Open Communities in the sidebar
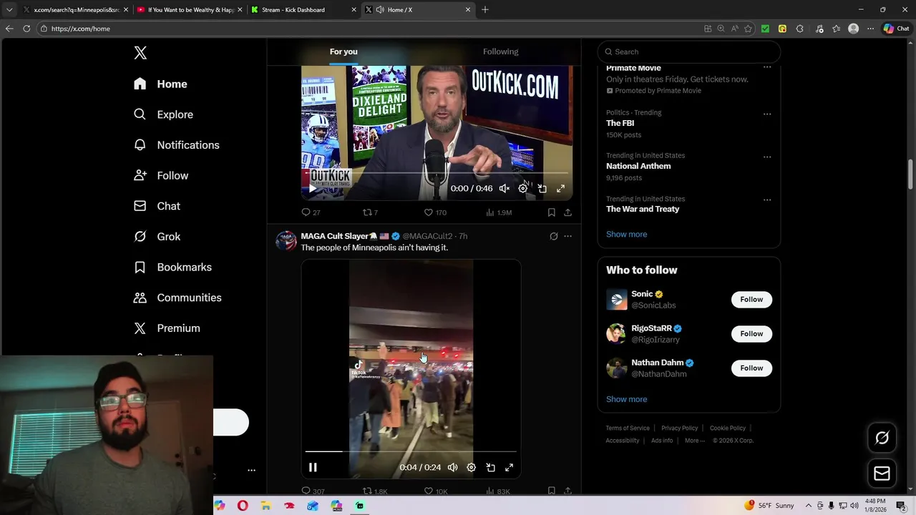 pyautogui.click(x=177, y=298)
